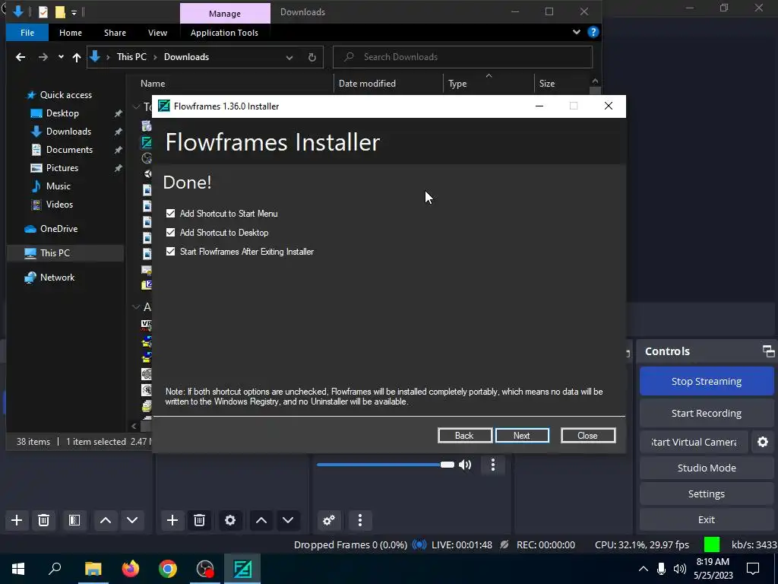778x584 pixels.
Task: Click Stop Streaming in OBS Controls
Action: click(706, 382)
